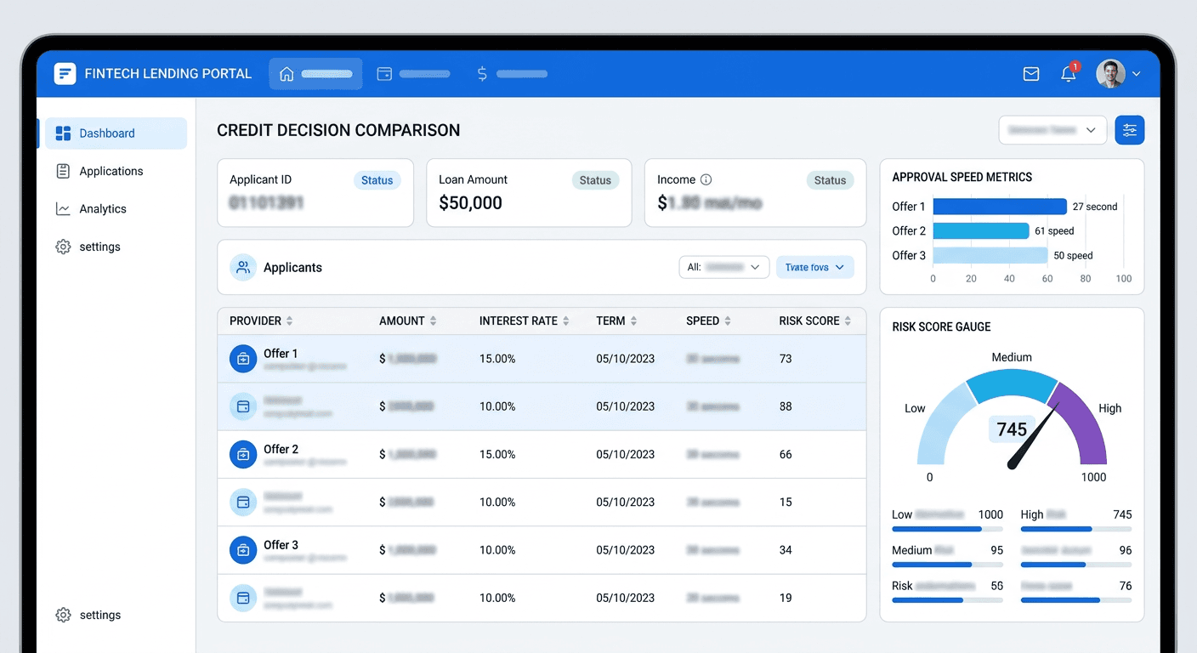This screenshot has height=653, width=1197.
Task: Click the 745 value in the risk gauge
Action: point(1012,429)
